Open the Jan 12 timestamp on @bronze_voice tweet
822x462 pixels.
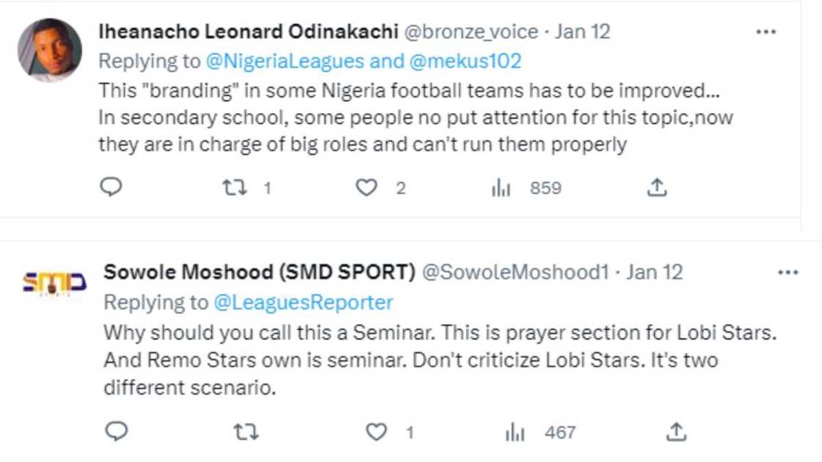pos(583,32)
